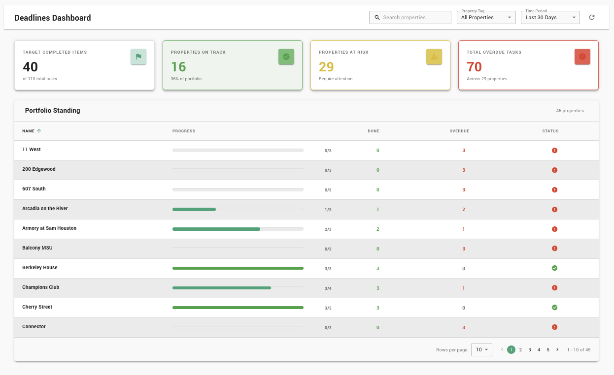Click the Total Overdue Tasks card
The height and width of the screenshot is (375, 614).
(x=528, y=65)
